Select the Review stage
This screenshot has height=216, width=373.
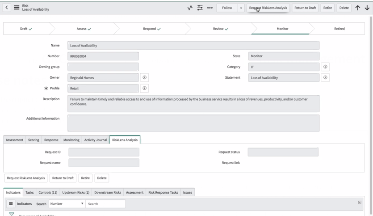[x=221, y=29]
